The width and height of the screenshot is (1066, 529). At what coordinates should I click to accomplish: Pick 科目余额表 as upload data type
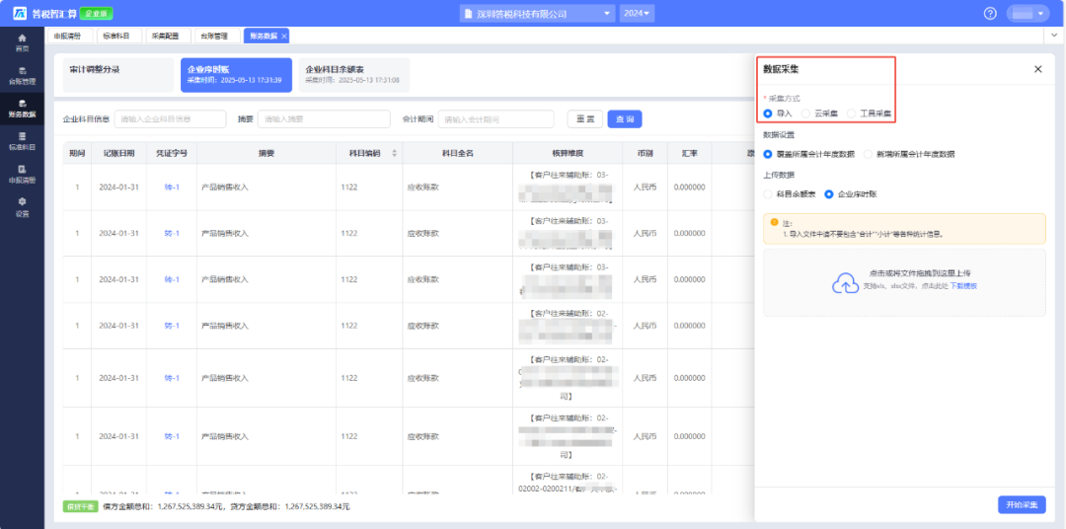point(768,194)
